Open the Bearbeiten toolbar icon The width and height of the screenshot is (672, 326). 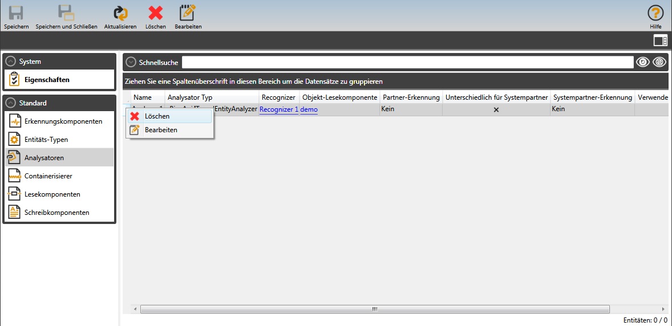pos(188,14)
